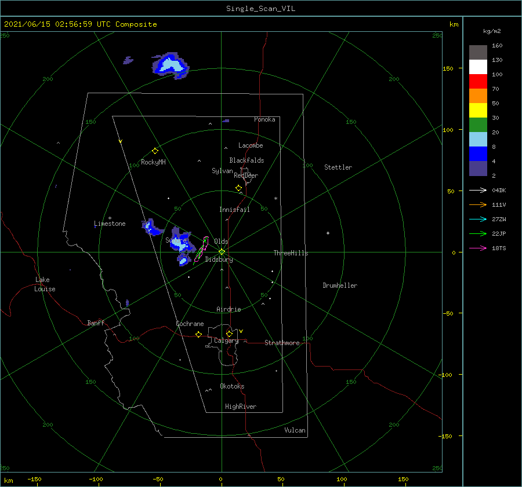Click the light blue 20 legend swatch
522x487 pixels.
pyautogui.click(x=478, y=140)
